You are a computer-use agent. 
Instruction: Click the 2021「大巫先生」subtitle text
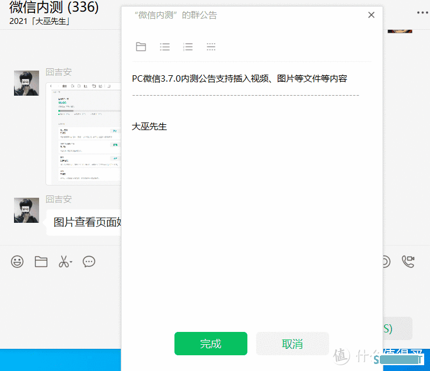39,21
